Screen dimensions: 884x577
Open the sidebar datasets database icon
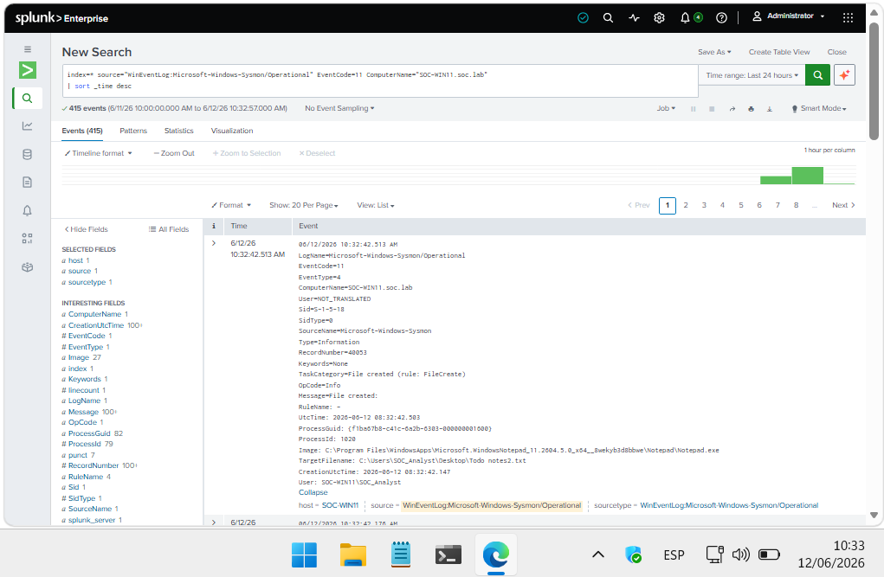tap(27, 154)
